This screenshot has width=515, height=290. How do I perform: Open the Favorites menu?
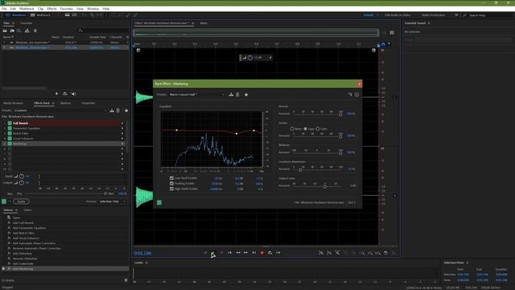coord(66,9)
